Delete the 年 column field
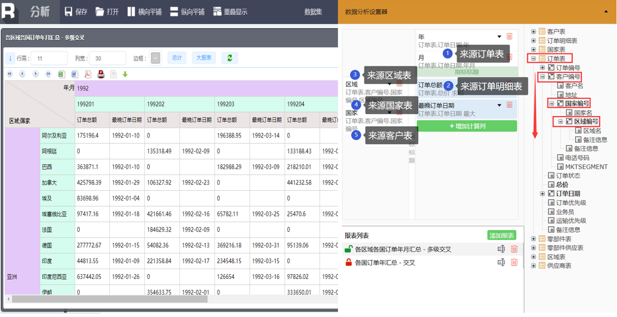The image size is (617, 317). tap(509, 37)
